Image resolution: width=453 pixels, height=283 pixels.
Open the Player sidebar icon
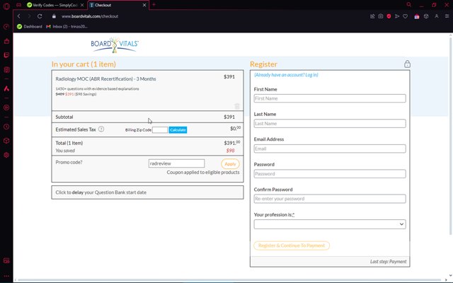tap(6, 108)
